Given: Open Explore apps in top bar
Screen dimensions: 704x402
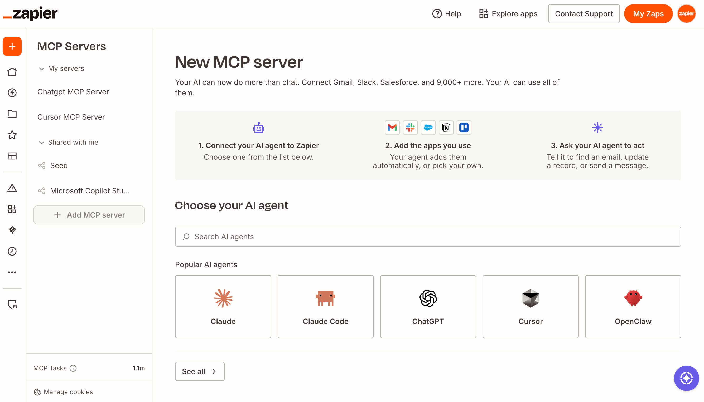Looking at the screenshot, I should [x=508, y=13].
